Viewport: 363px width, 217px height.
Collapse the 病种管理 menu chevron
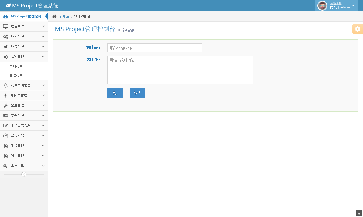tap(43, 57)
